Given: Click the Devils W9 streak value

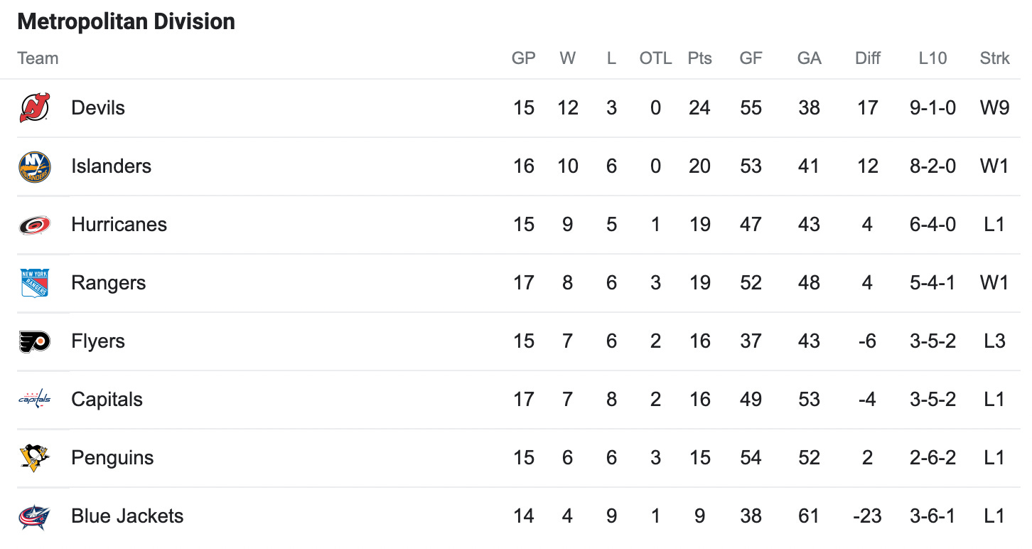Looking at the screenshot, I should coord(994,108).
